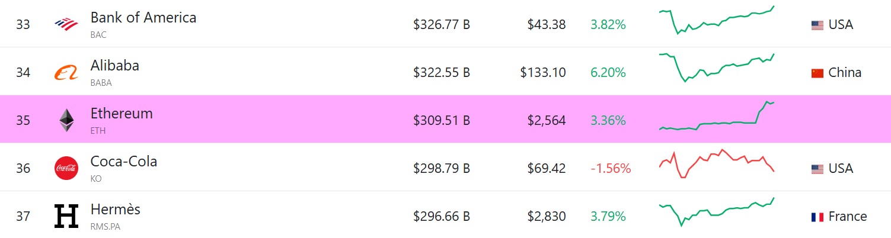Click the BABA ticker symbol
The width and height of the screenshot is (891, 238).
[101, 83]
